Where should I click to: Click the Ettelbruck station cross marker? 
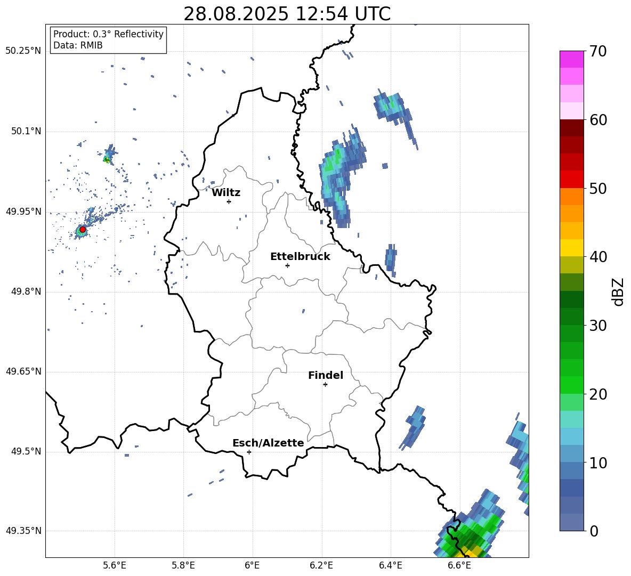tap(287, 265)
